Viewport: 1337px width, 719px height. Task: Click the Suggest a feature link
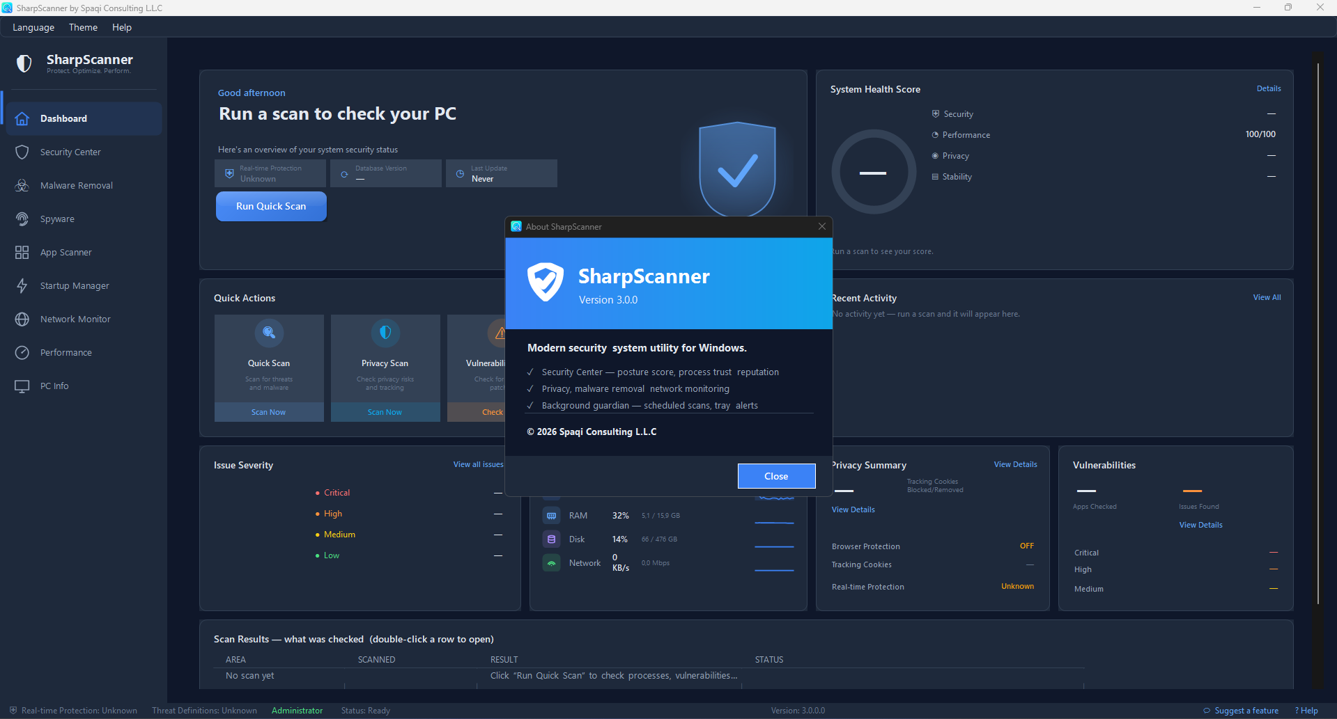1246,711
